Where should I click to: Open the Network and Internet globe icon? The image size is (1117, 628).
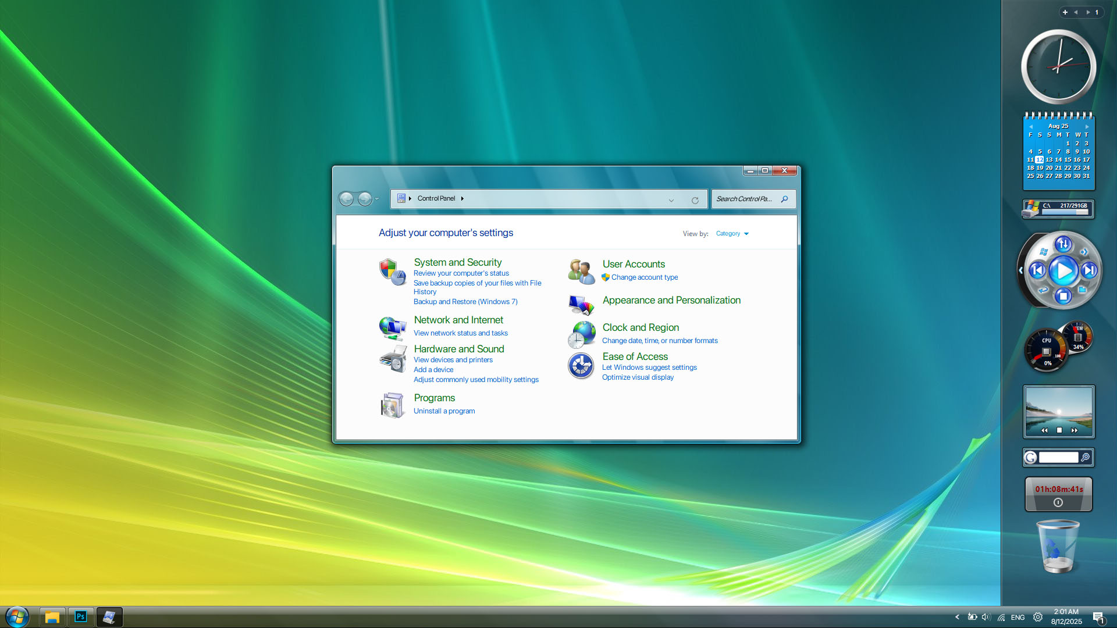click(x=393, y=328)
